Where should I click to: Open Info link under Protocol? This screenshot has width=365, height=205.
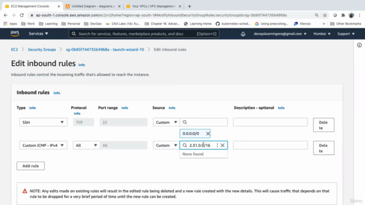[77, 113]
